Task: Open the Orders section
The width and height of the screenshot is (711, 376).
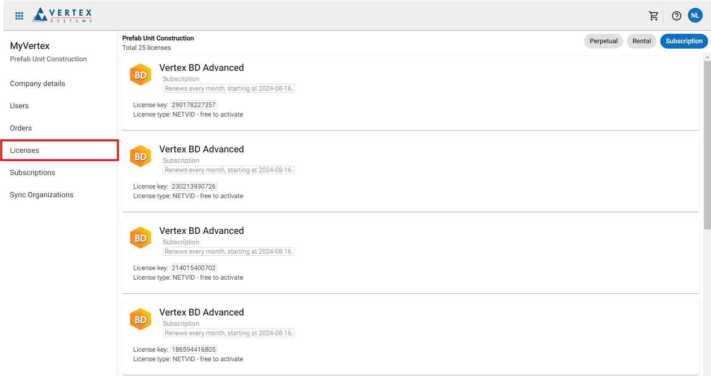Action: [21, 128]
